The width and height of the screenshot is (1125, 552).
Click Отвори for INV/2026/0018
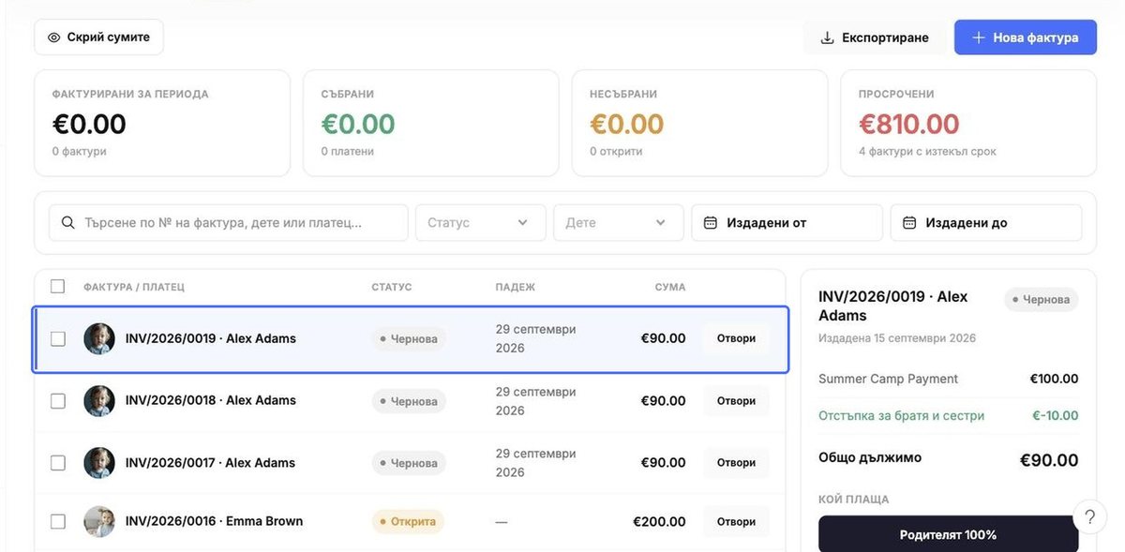(x=736, y=400)
